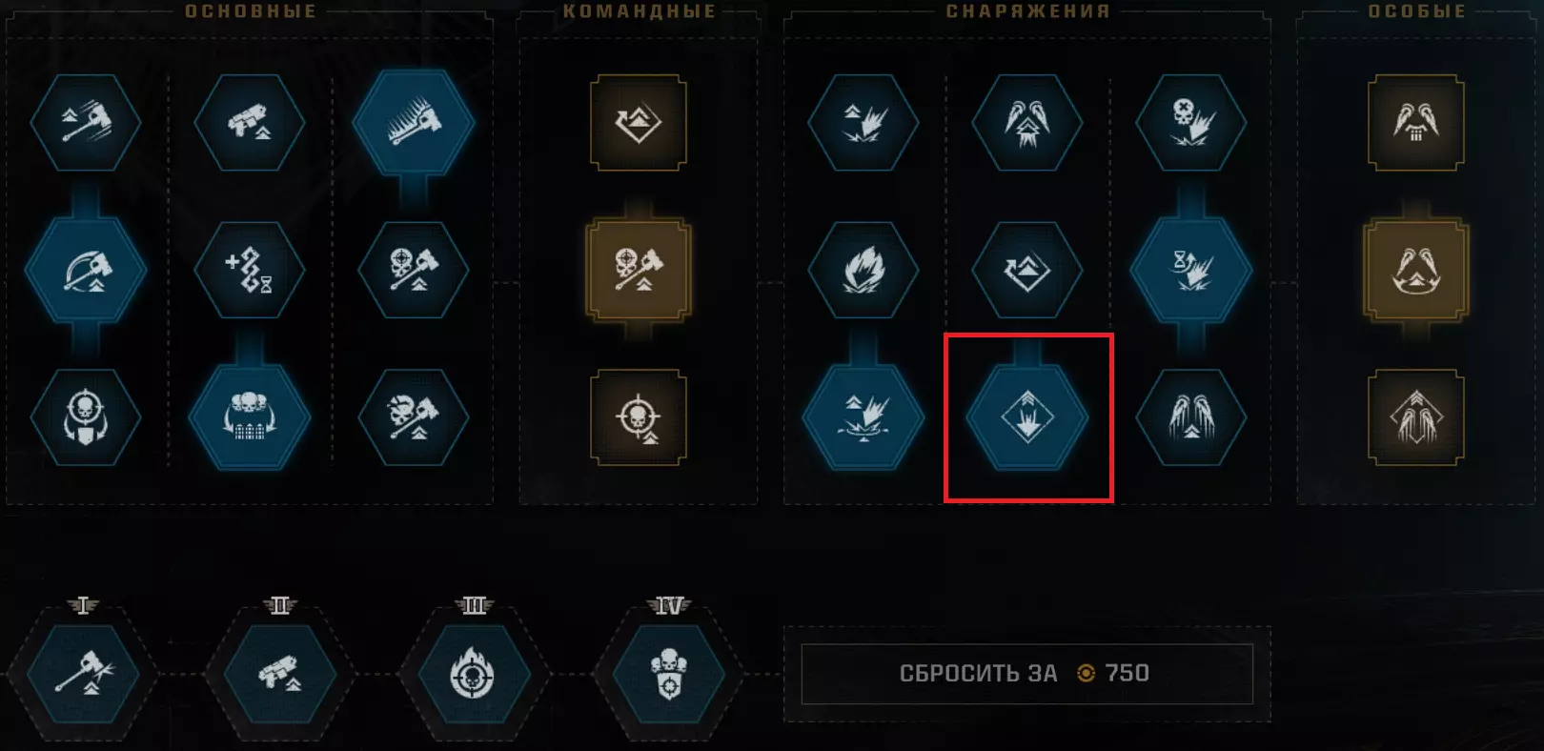Open the tier II pistol slot

click(x=279, y=675)
